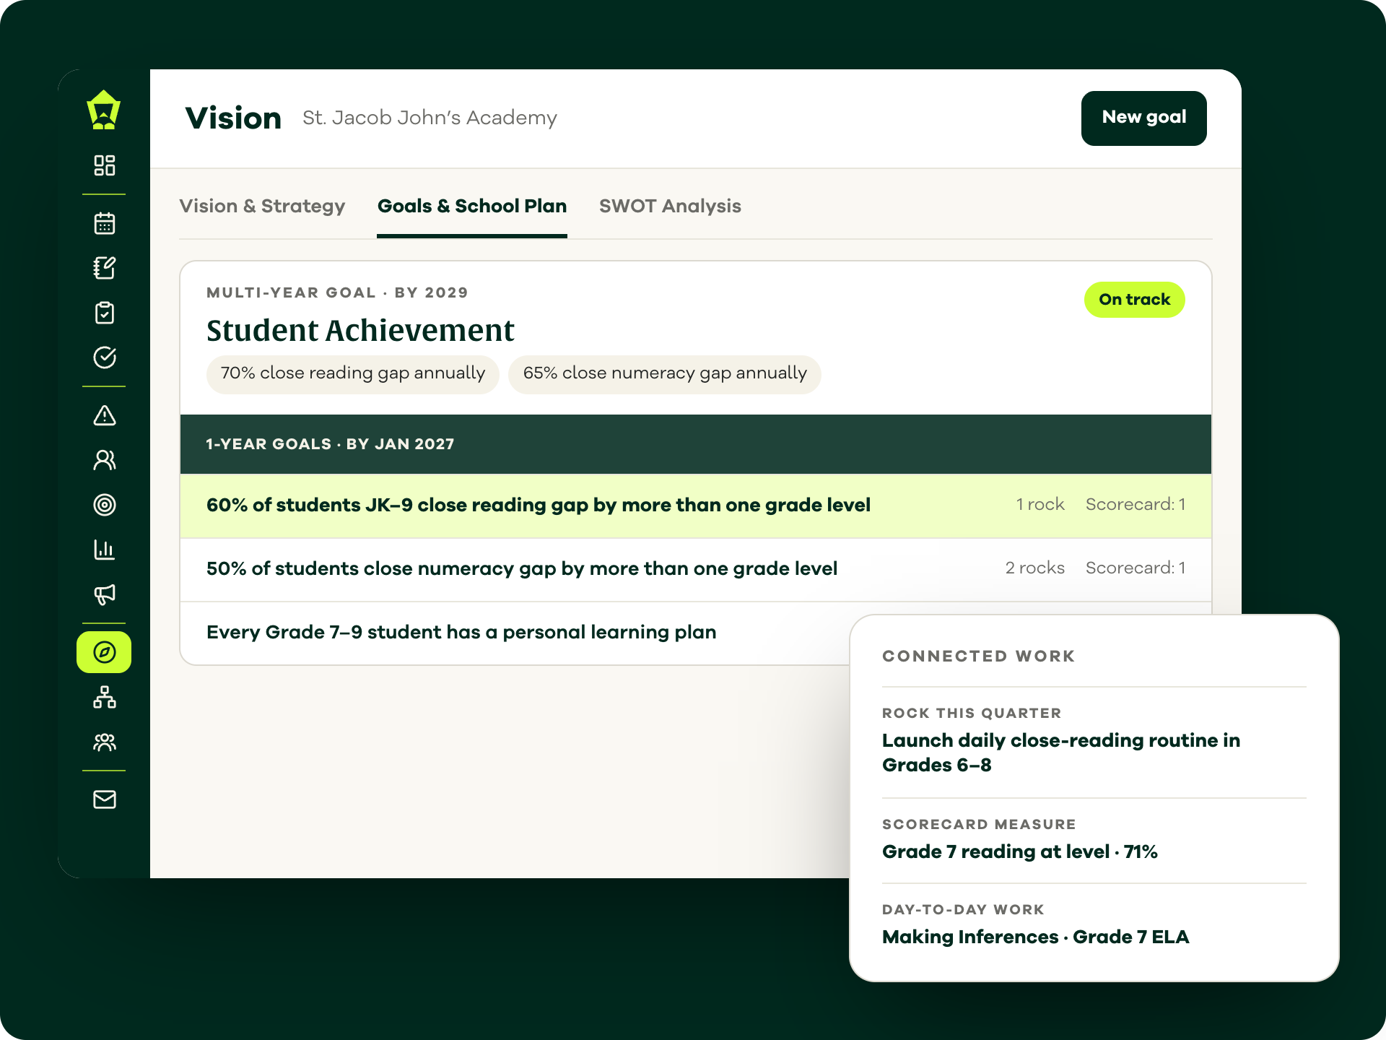
Task: Open the circled checkmark icon
Action: click(105, 357)
